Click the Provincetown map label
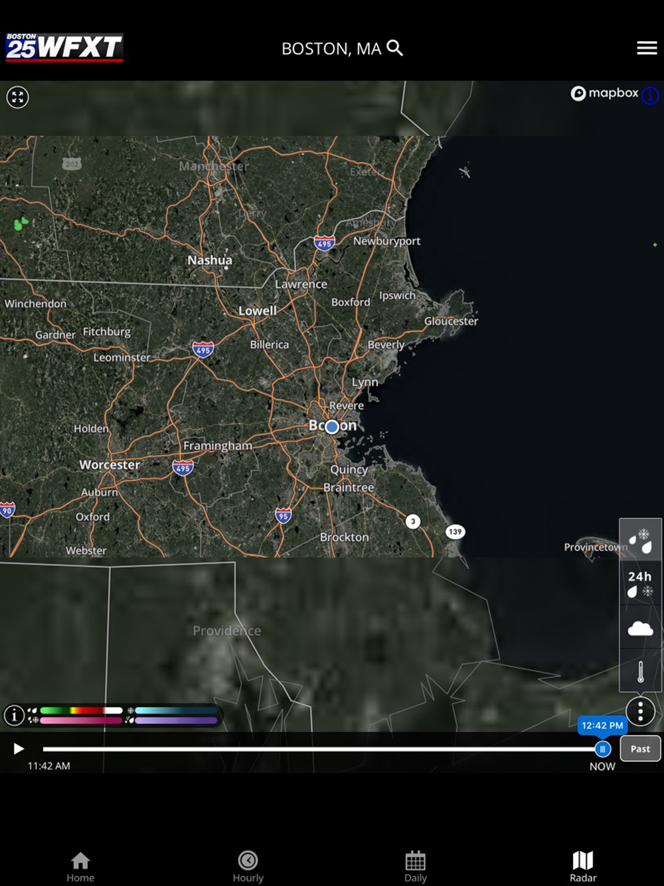The width and height of the screenshot is (664, 886). coord(596,547)
